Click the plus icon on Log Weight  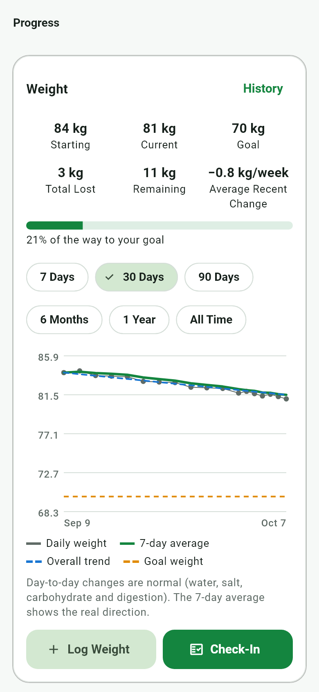pos(54,649)
